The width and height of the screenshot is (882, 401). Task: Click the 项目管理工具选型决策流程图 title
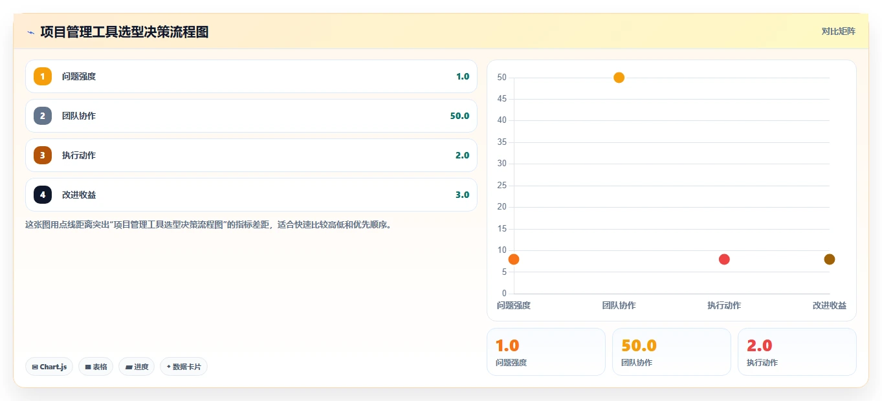click(x=124, y=32)
